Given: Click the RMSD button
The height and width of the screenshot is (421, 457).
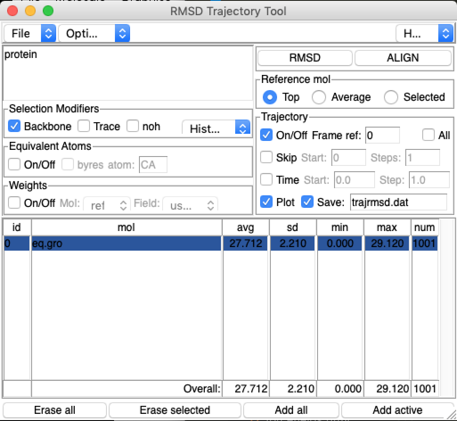Looking at the screenshot, I should [305, 58].
